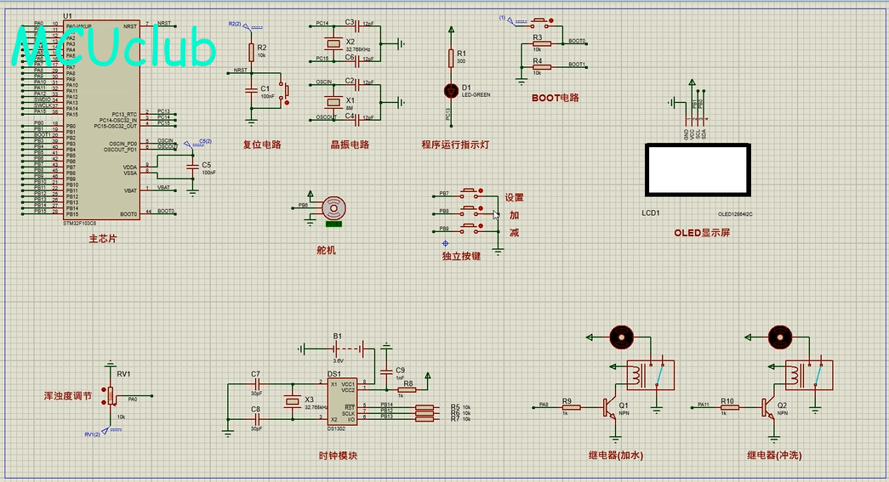Click the DS1302 clock chip
889x482 pixels.
coord(342,401)
